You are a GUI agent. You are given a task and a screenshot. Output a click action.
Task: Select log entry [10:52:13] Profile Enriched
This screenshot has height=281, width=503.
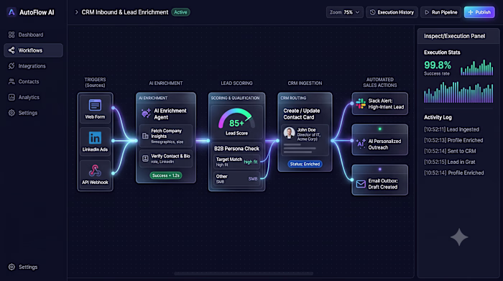point(453,140)
